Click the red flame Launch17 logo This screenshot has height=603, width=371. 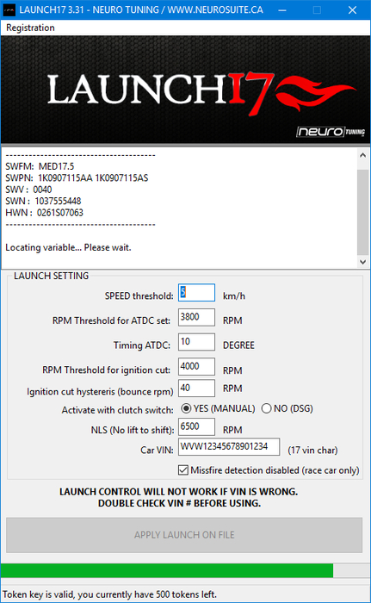(201, 90)
